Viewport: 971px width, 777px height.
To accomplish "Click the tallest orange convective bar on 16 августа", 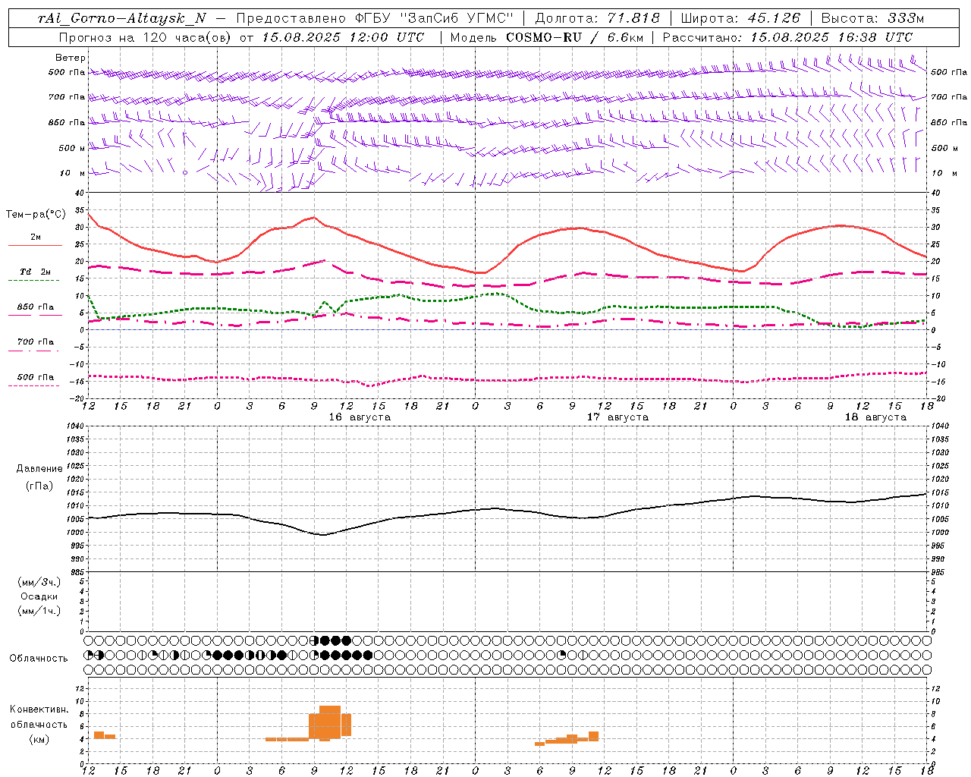I will click(330, 722).
